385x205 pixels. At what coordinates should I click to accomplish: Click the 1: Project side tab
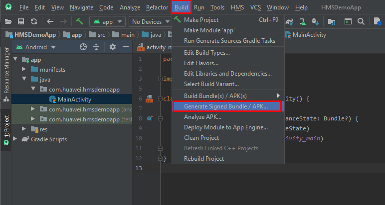click(x=6, y=130)
